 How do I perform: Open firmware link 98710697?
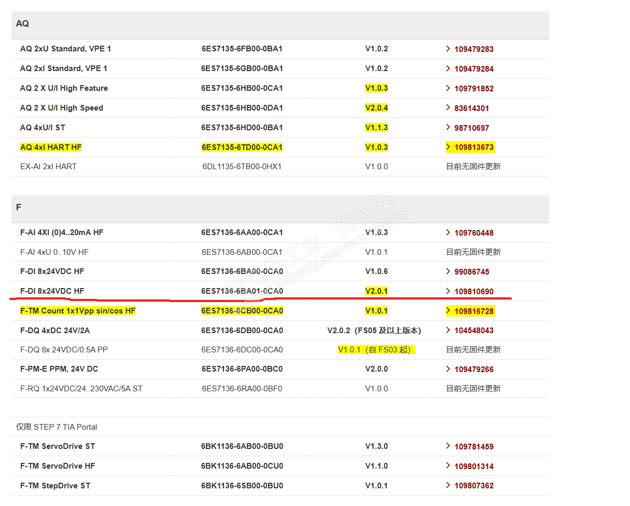[471, 128]
